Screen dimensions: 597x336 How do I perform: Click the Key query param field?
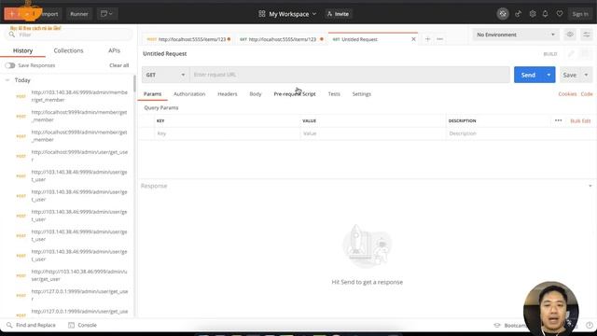(227, 133)
